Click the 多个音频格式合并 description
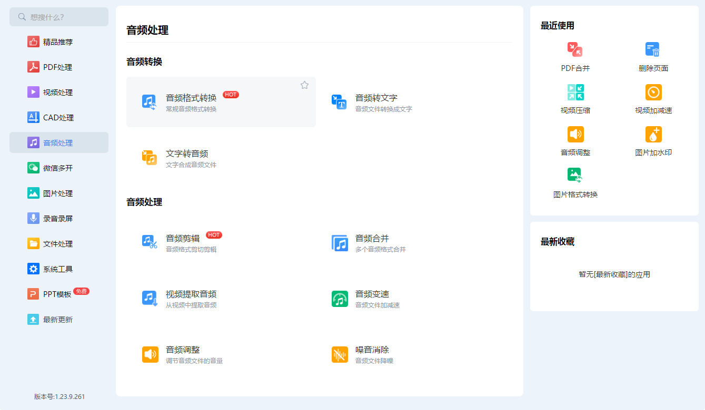The image size is (705, 410). (x=381, y=250)
